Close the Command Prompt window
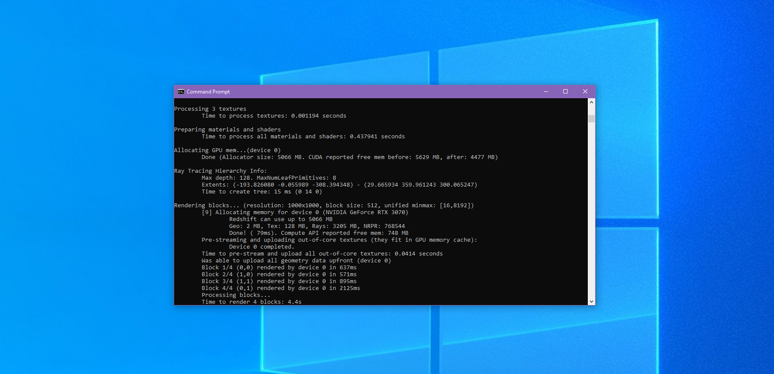 point(585,92)
